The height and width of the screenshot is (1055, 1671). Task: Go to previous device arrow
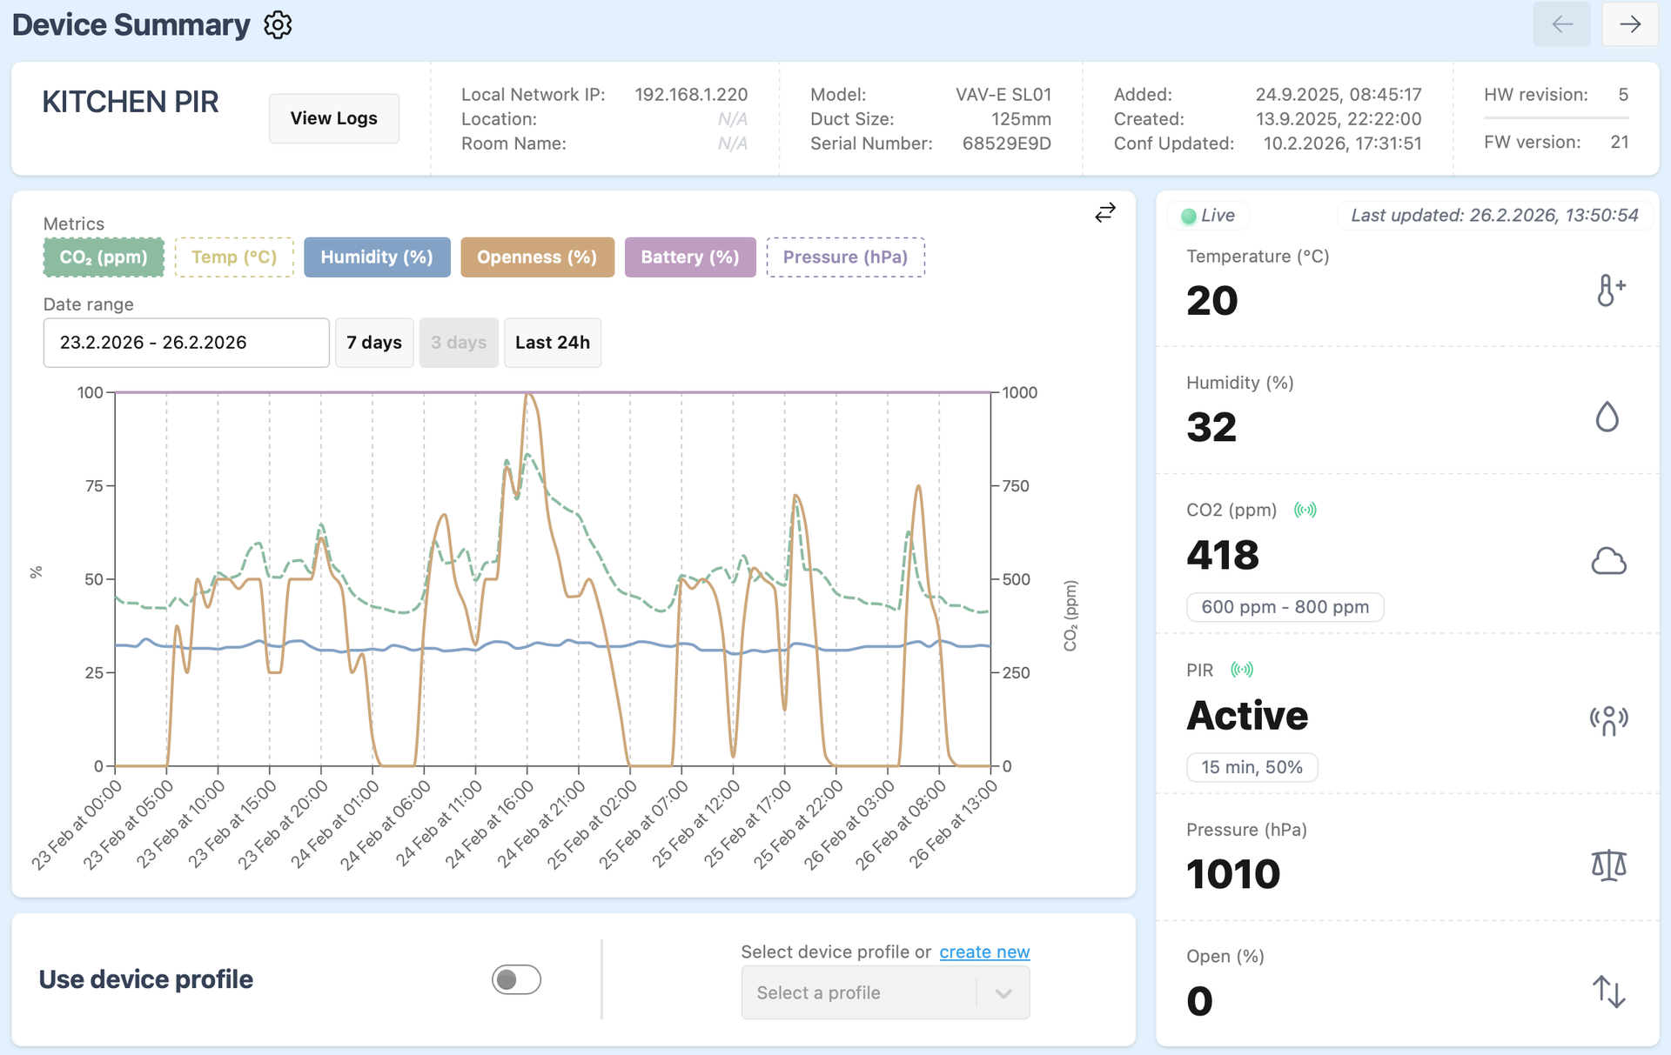click(1561, 24)
